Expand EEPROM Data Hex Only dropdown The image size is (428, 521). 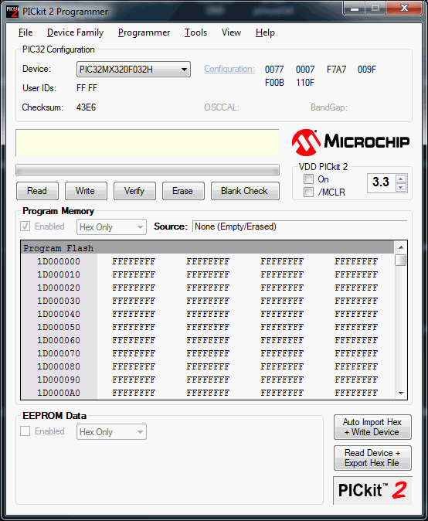point(111,432)
